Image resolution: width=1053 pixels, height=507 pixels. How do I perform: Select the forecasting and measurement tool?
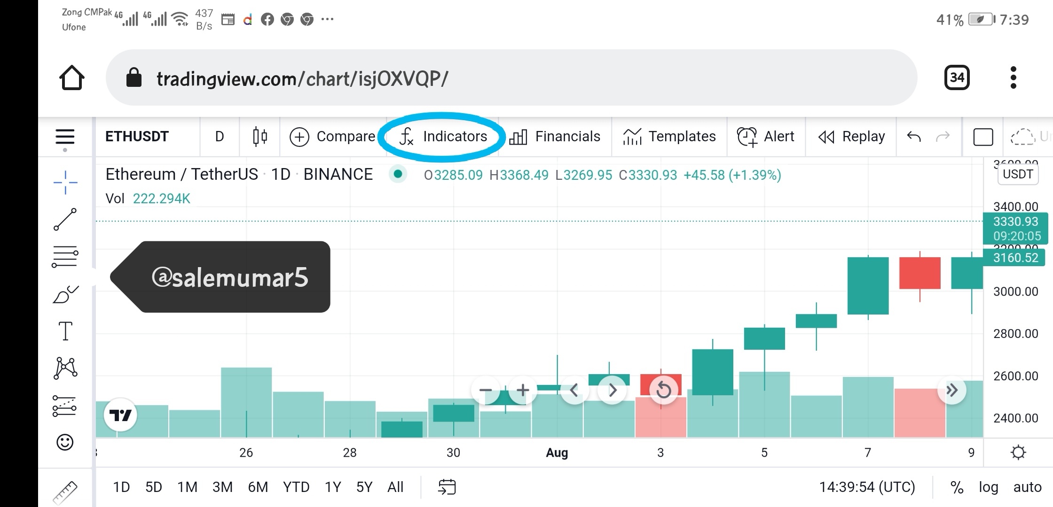pos(64,406)
